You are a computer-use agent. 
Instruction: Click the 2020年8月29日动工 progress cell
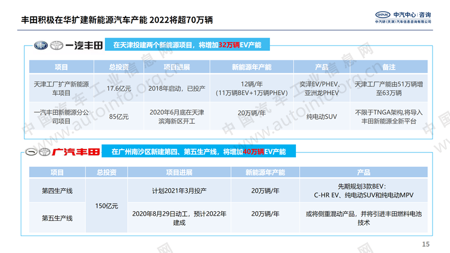coord(179,218)
